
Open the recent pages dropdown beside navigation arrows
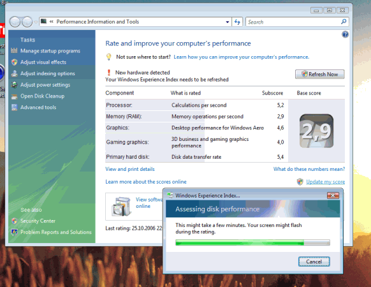[x=36, y=22]
